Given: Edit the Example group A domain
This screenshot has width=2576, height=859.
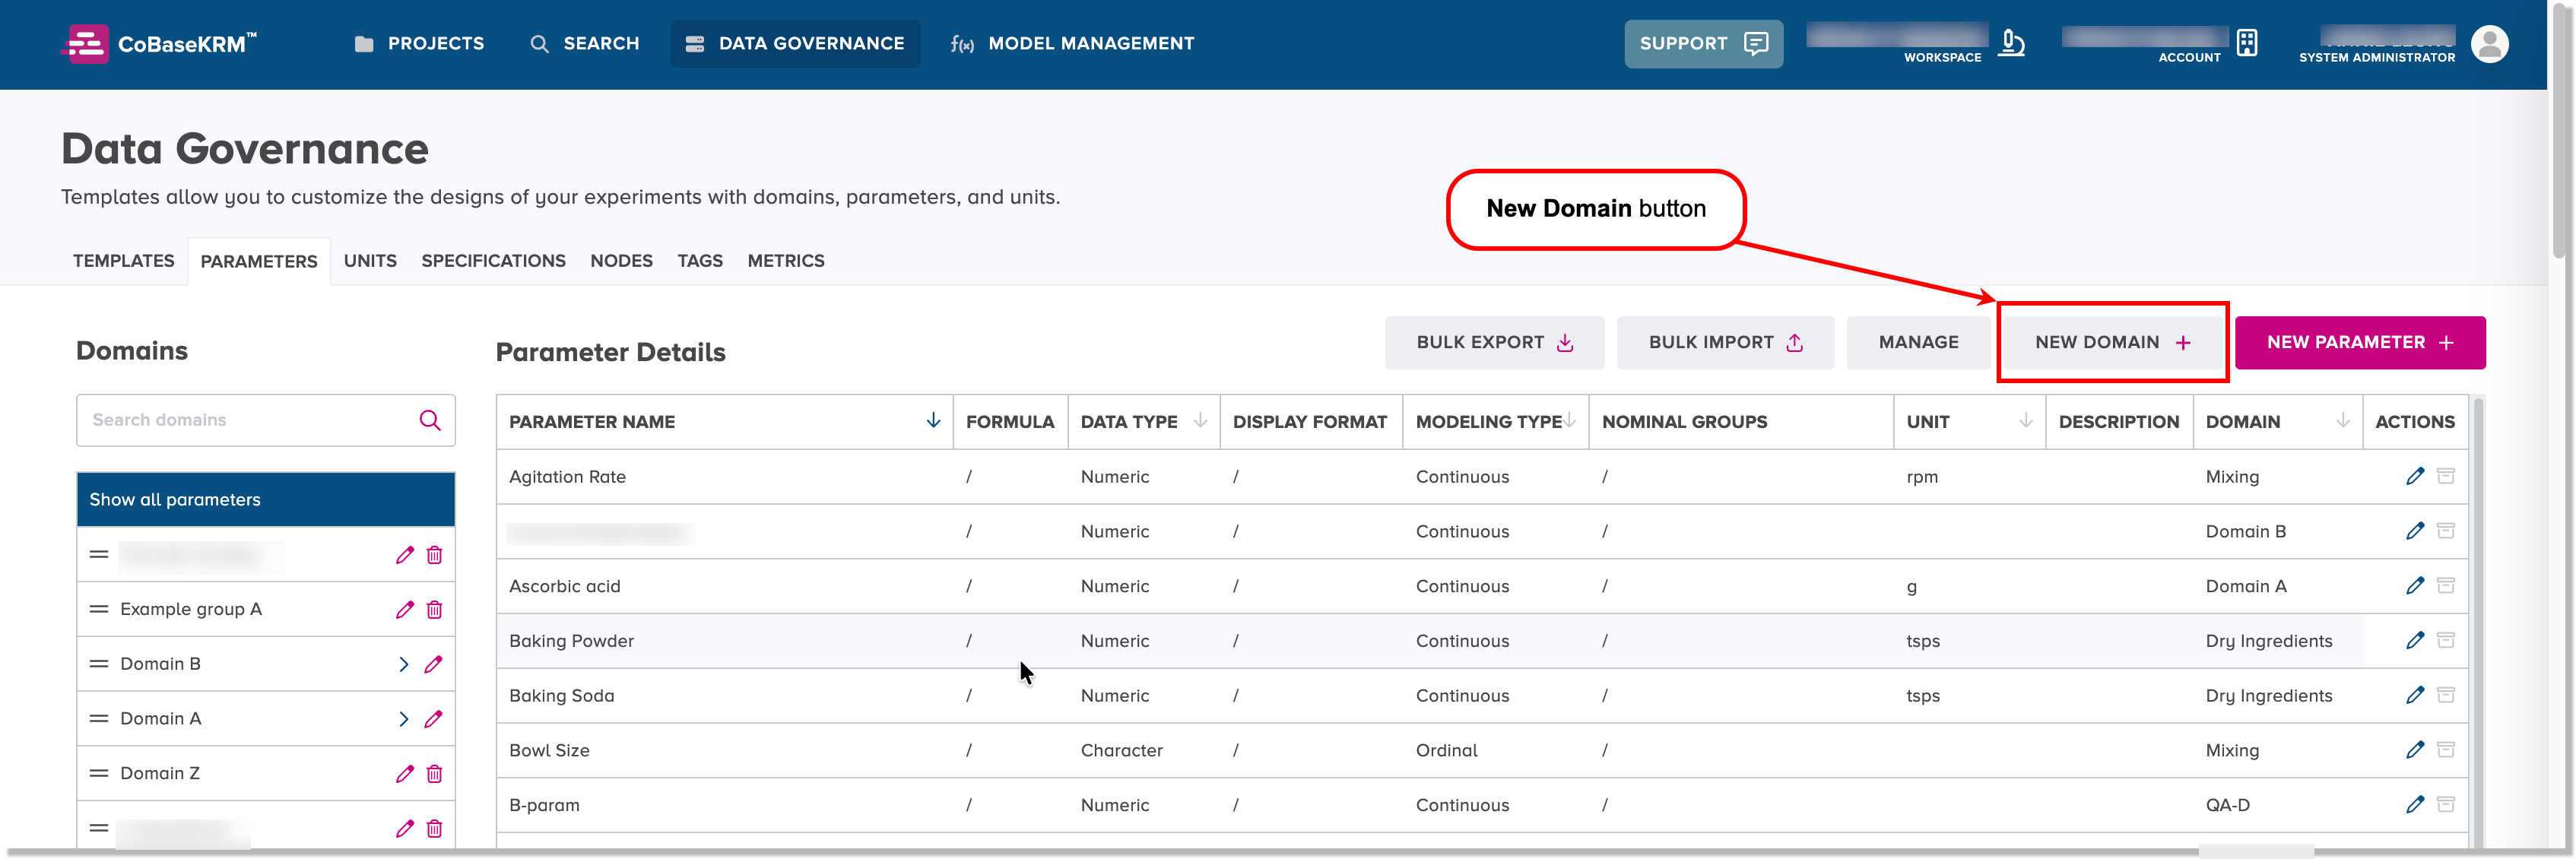Looking at the screenshot, I should tap(405, 609).
